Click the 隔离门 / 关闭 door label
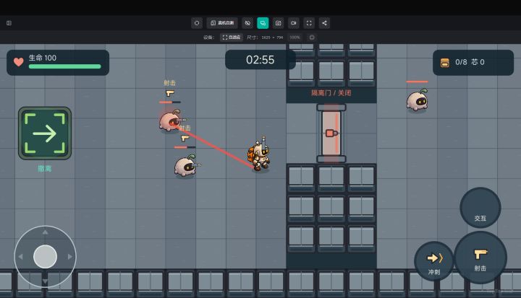 tap(331, 93)
